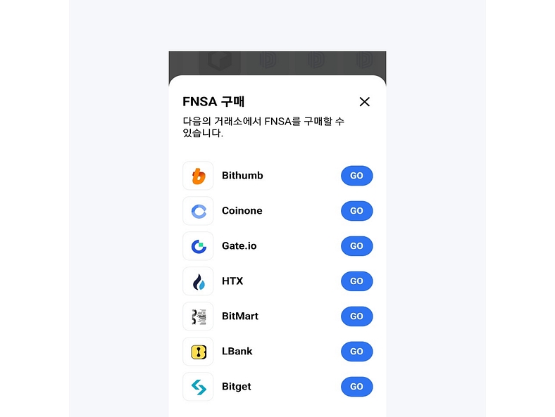Select the Gate.io name label
The height and width of the screenshot is (417, 555).
coord(239,246)
